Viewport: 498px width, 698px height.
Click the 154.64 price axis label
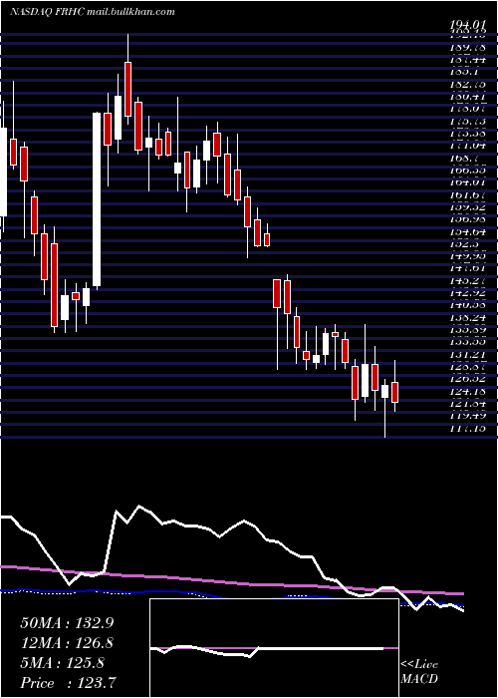(467, 231)
